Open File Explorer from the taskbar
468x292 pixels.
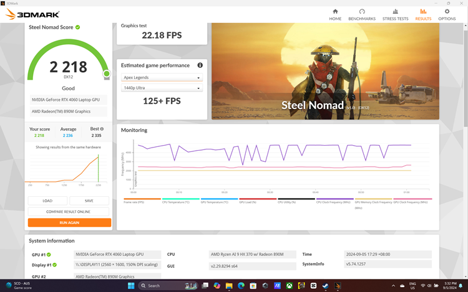[x=229, y=286]
